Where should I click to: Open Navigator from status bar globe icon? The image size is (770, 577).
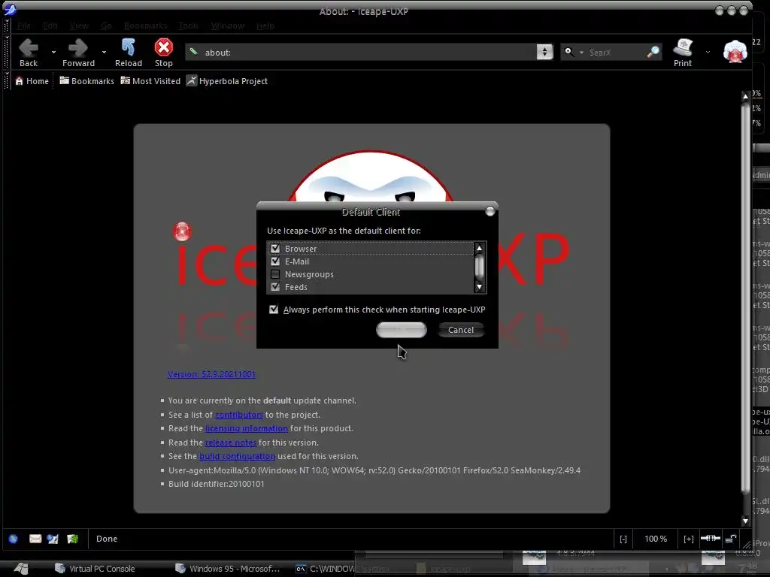click(14, 539)
